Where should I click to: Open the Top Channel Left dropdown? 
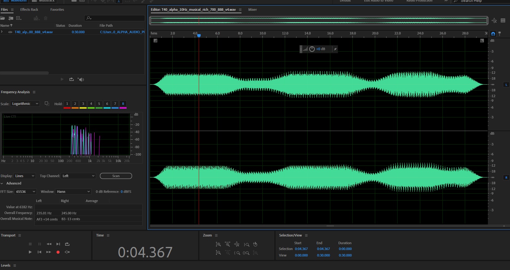tap(78, 176)
